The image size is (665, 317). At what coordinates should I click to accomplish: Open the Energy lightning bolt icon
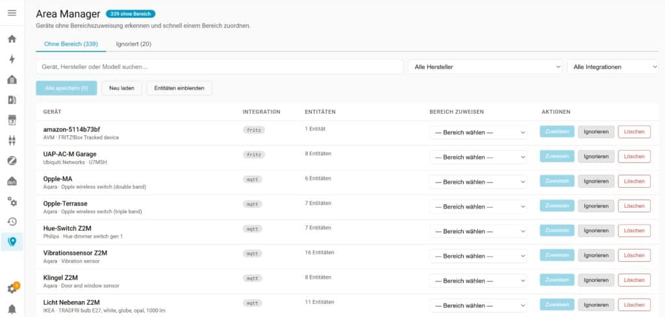point(12,59)
